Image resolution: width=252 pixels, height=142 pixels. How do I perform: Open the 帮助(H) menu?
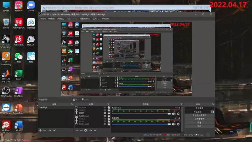pyautogui.click(x=105, y=19)
